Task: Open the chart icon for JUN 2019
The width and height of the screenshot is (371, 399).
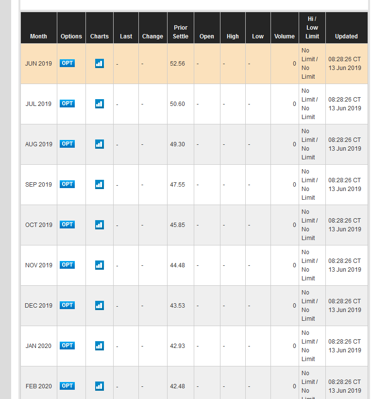Action: click(x=99, y=63)
